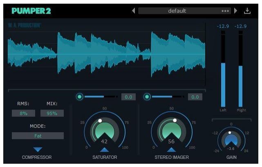Image resolution: width=262 pixels, height=167 pixels.
Task: Click the Right meter -12.9 peak readout
Action: 240,26
